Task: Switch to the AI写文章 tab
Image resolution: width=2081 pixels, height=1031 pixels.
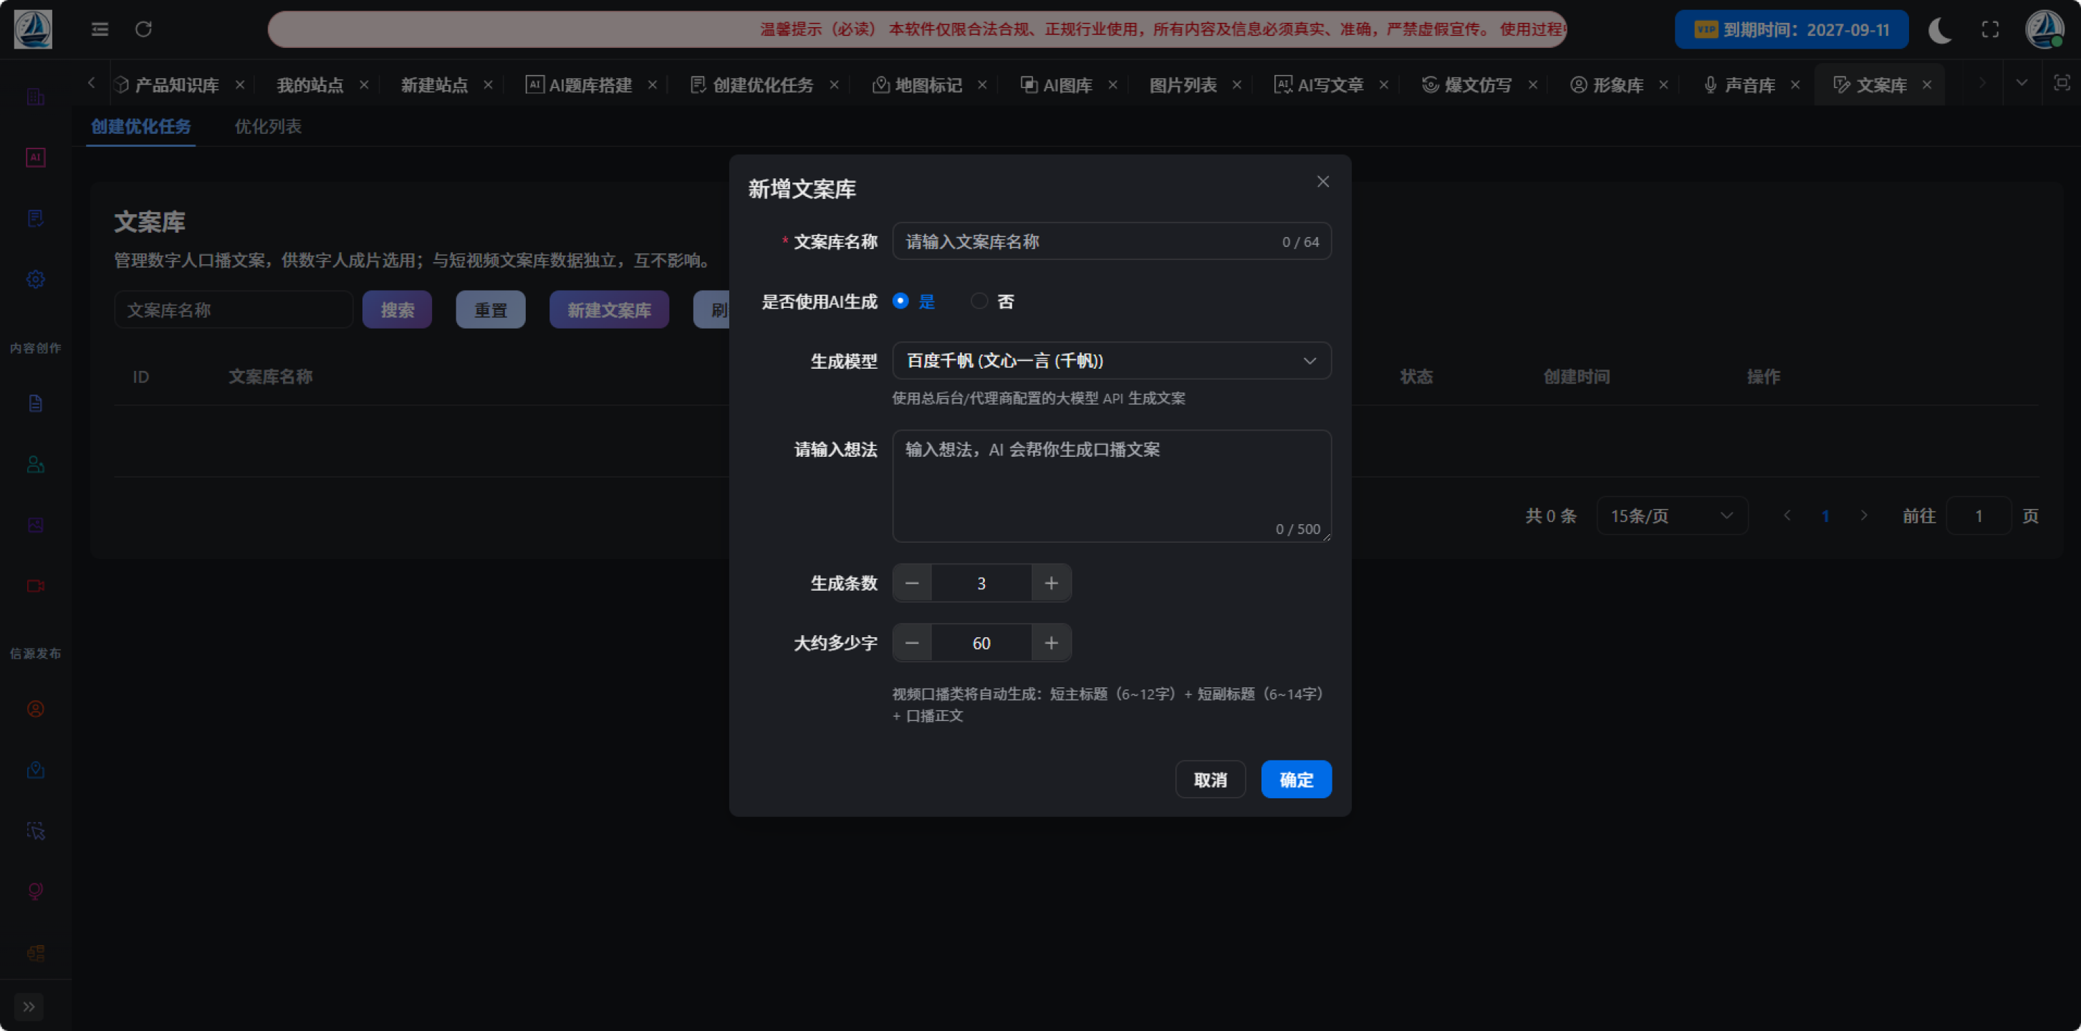Action: 1329,84
